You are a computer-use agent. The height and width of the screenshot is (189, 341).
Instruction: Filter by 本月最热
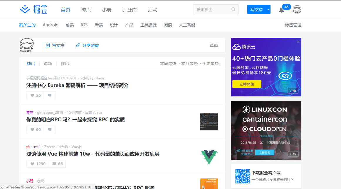pos(189,64)
